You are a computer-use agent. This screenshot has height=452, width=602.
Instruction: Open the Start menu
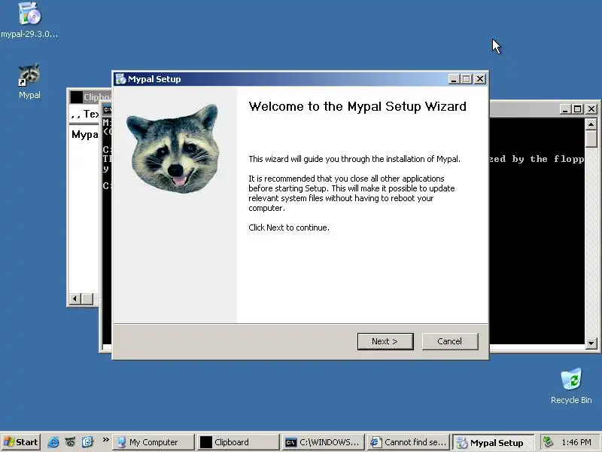coord(22,442)
